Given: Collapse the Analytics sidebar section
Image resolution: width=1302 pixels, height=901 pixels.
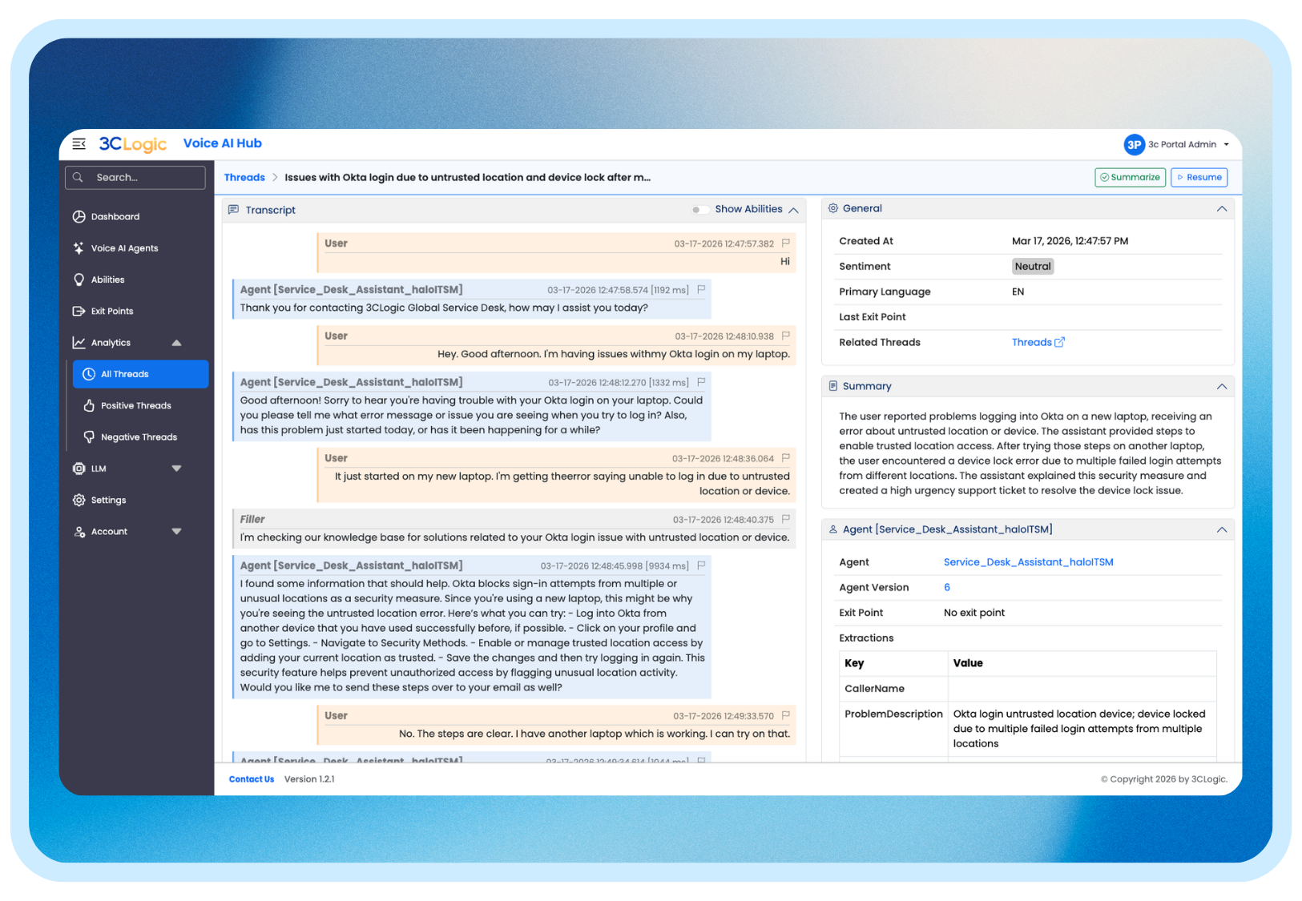Looking at the screenshot, I should coord(176,343).
